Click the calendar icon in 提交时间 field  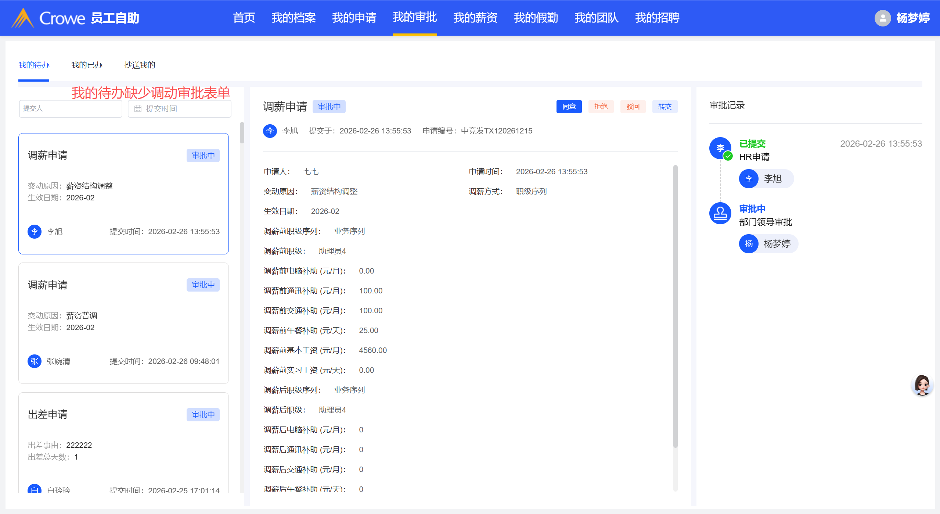point(138,109)
